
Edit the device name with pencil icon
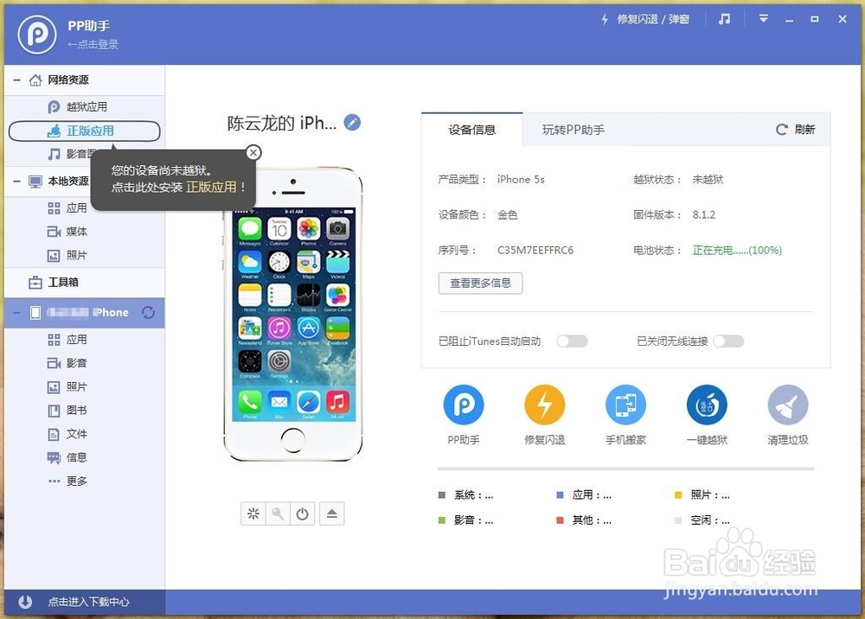352,123
